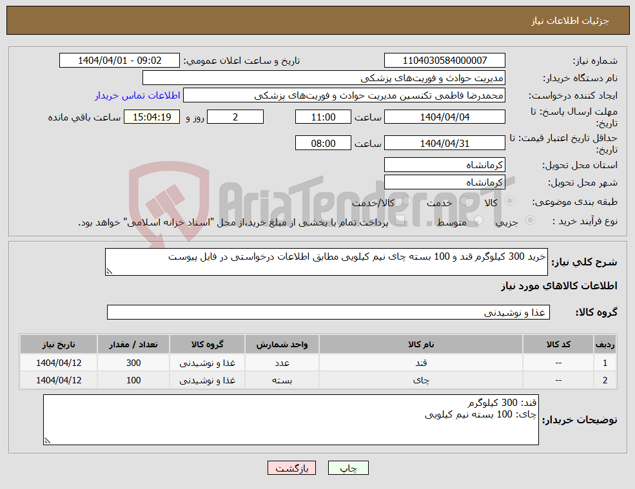
Task: Select the متوسط purchase type radio button
Action: [x=478, y=219]
